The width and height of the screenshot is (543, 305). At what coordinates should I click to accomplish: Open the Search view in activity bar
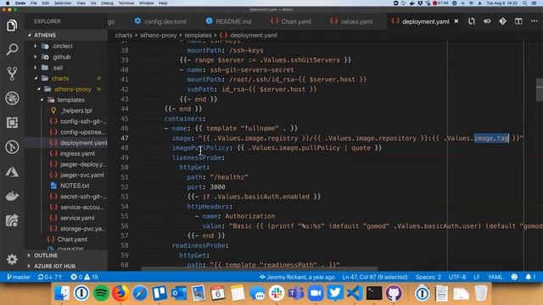pos(12,49)
